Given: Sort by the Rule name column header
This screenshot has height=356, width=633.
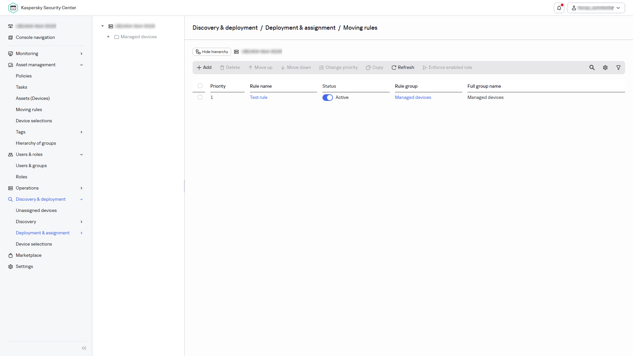Looking at the screenshot, I should tap(261, 86).
